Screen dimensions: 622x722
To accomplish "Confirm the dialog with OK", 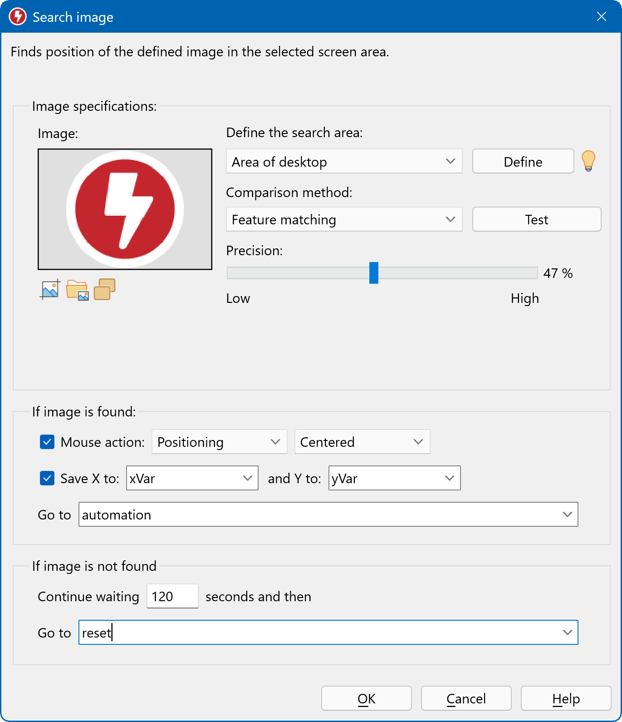I will point(366,698).
